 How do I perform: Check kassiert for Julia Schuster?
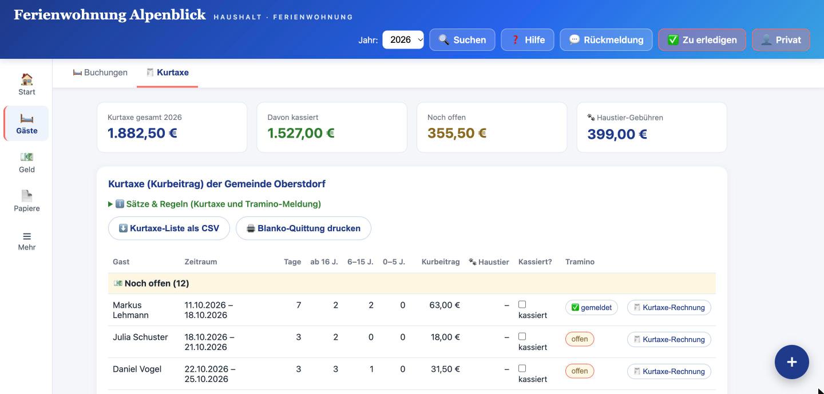[x=522, y=337]
